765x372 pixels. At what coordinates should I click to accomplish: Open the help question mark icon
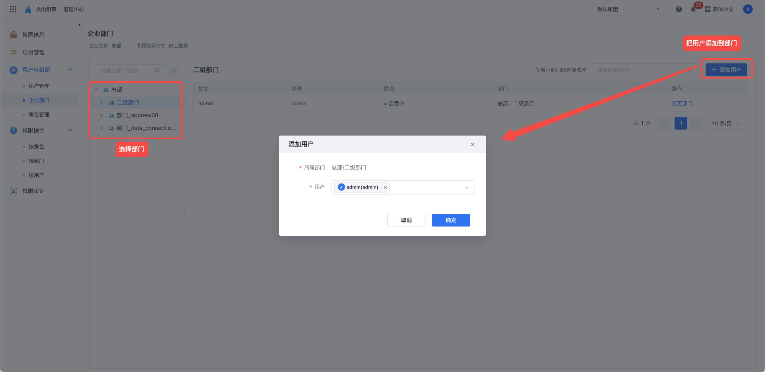679,9
